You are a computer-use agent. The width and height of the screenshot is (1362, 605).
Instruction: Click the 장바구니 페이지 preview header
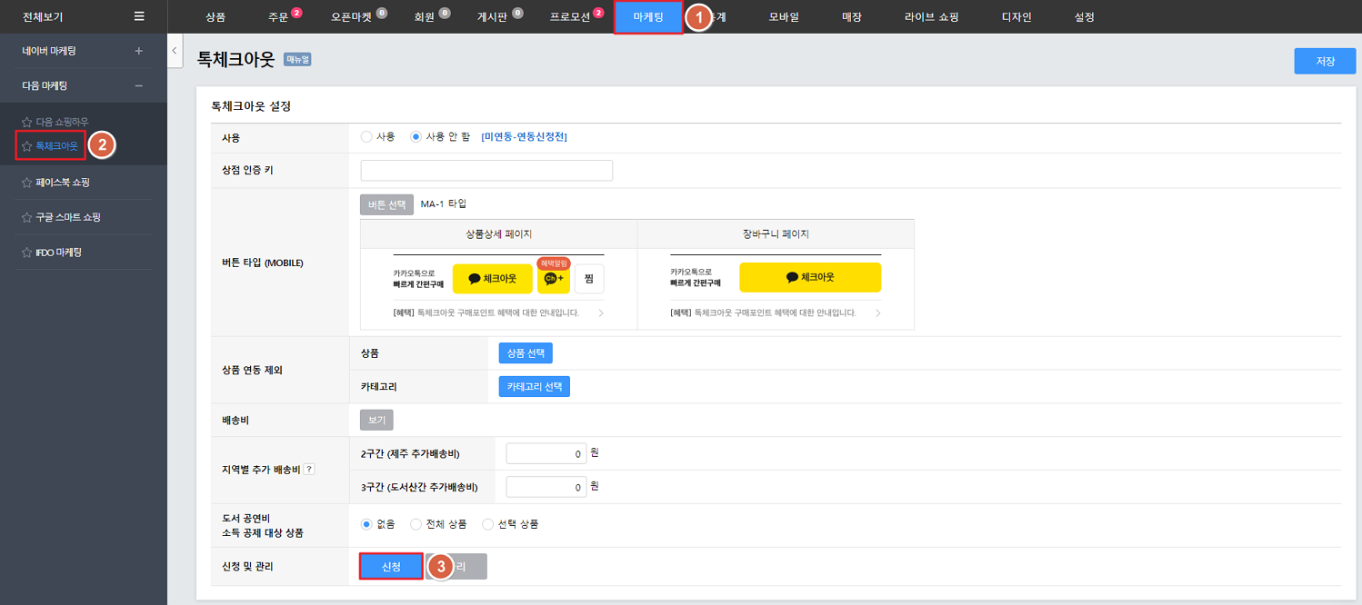776,233
